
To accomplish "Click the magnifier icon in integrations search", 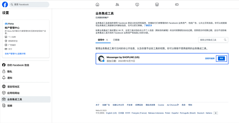I will (x=225, y=40).
